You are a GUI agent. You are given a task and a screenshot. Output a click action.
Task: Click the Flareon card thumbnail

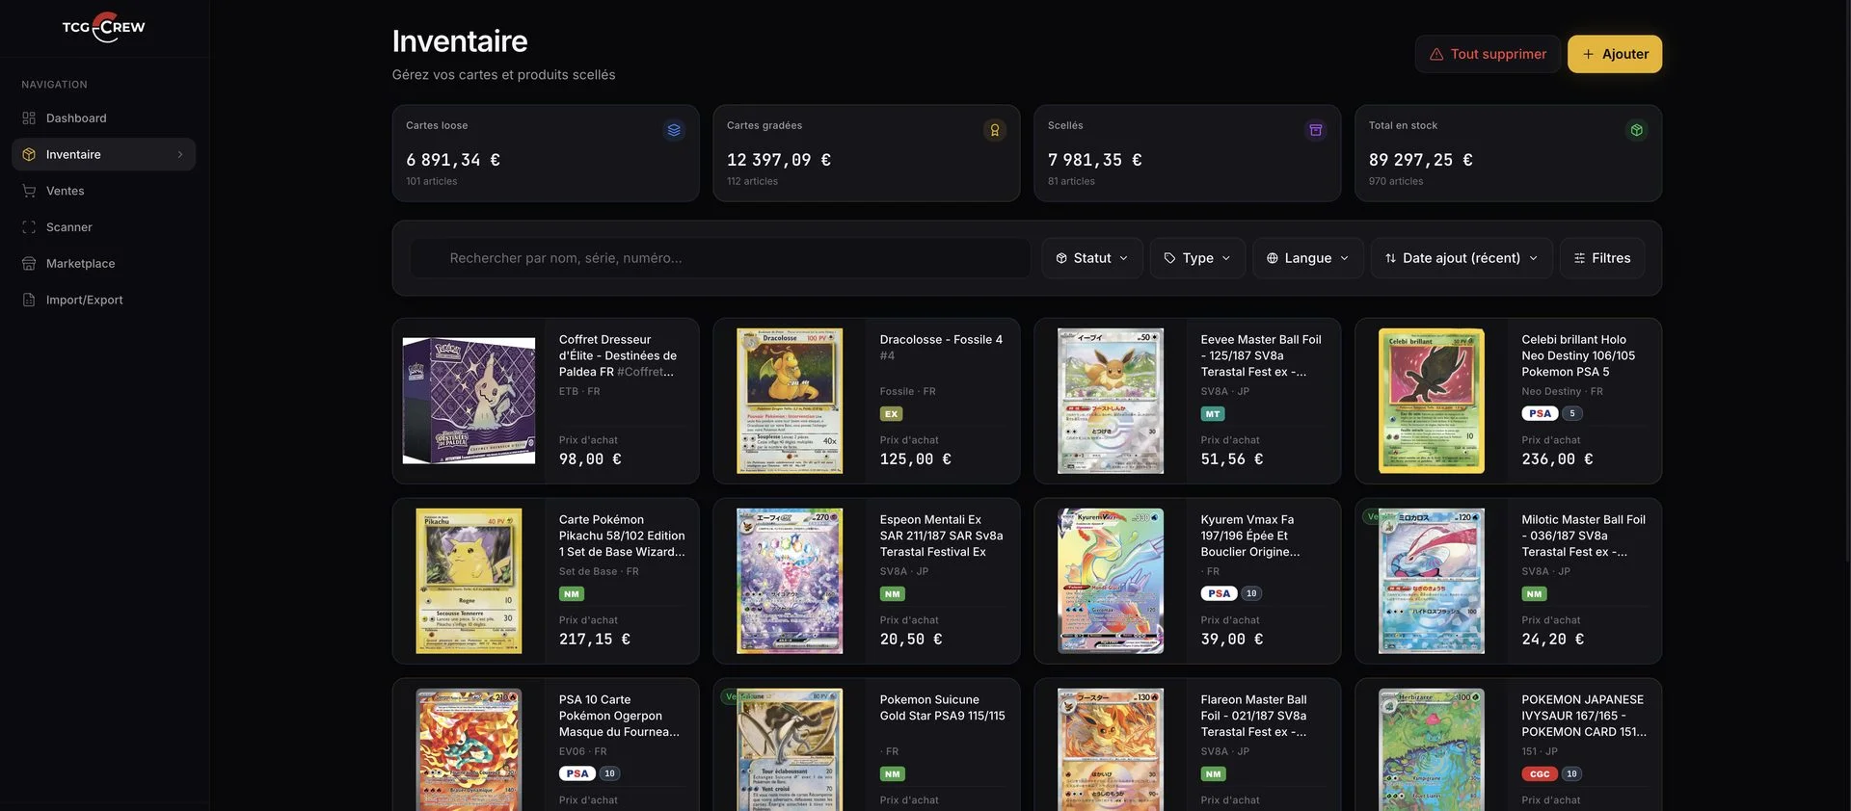(x=1111, y=749)
